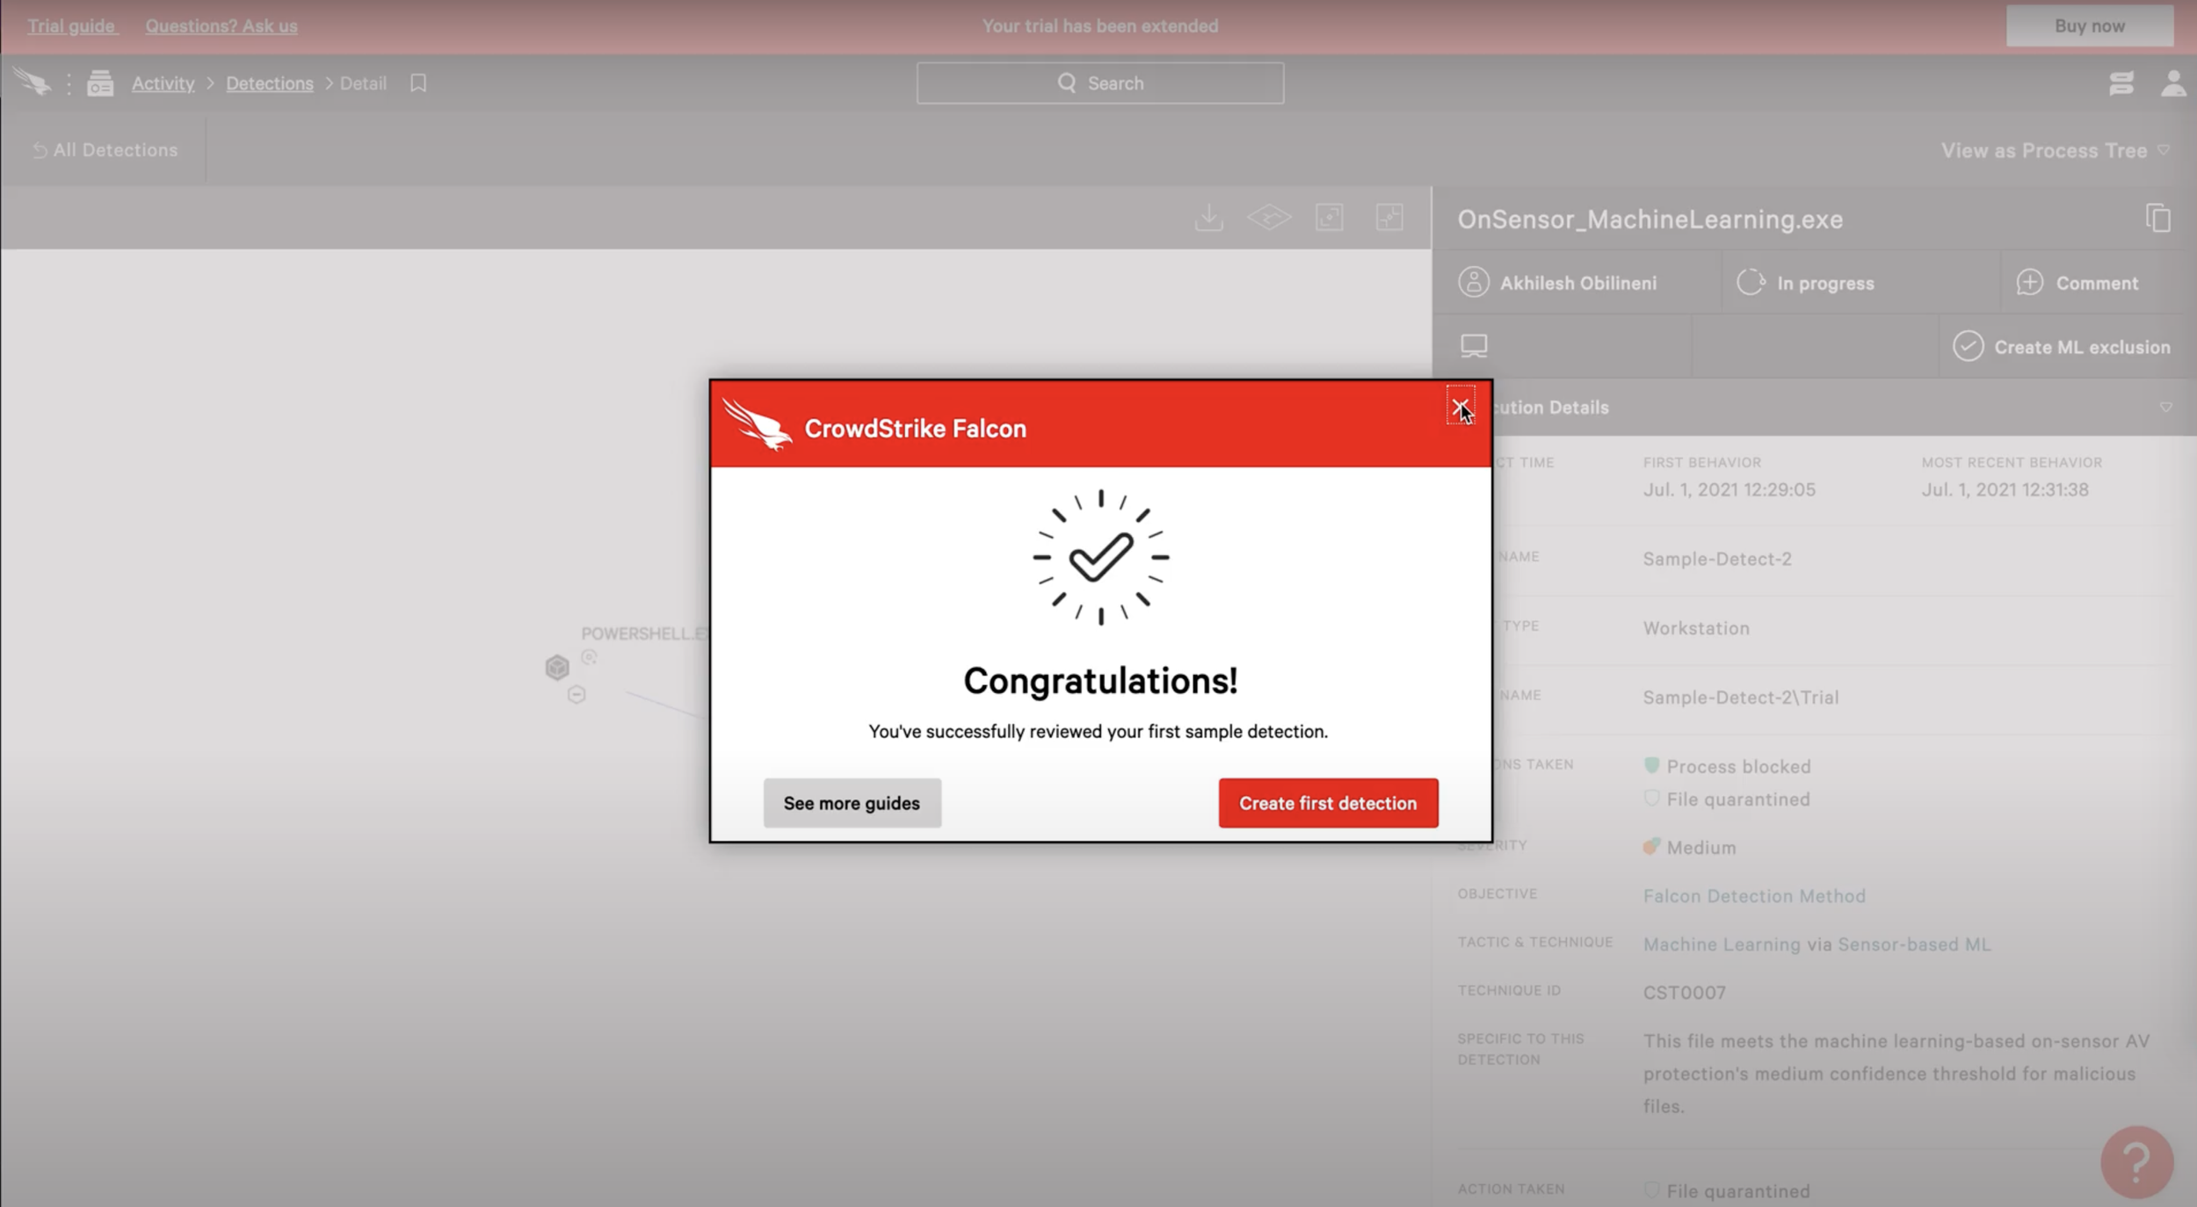Viewport: 2197px width, 1207px height.
Task: Open the help question mark bubble
Action: pos(2135,1161)
